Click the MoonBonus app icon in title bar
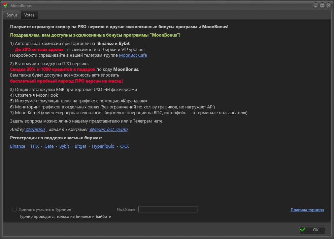 5,5
